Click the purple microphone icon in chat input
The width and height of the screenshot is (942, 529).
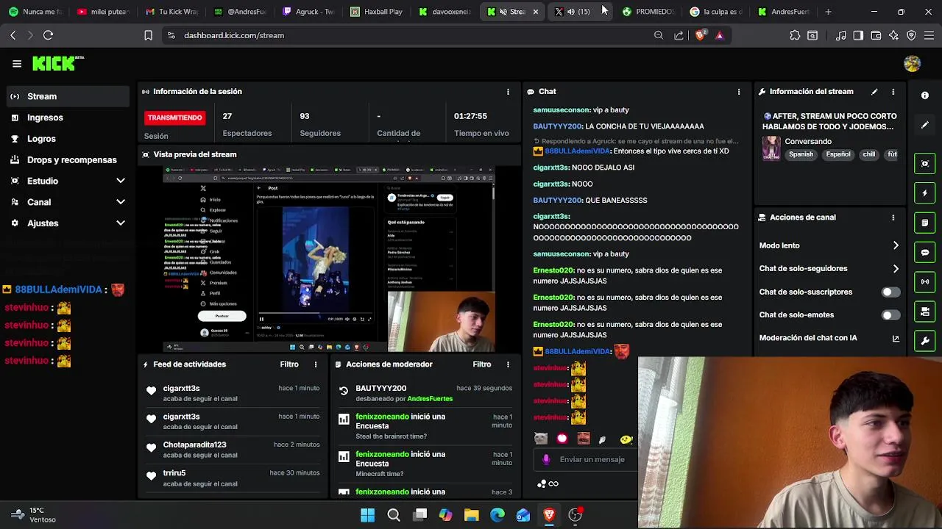546,459
